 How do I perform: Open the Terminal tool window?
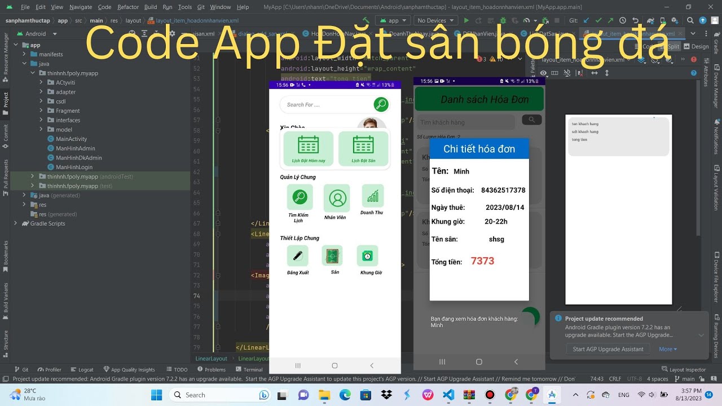pos(249,370)
